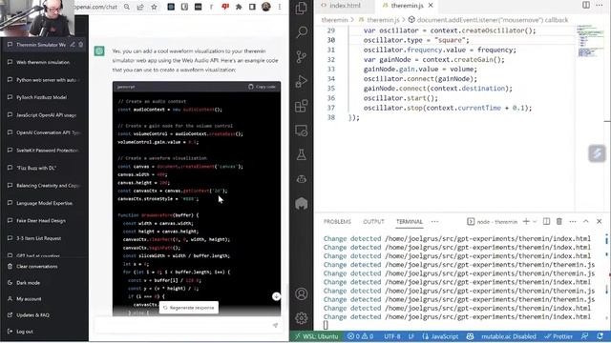The width and height of the screenshot is (611, 343).
Task: Open the WSL: Ubuntu remote indicator
Action: coord(316,336)
